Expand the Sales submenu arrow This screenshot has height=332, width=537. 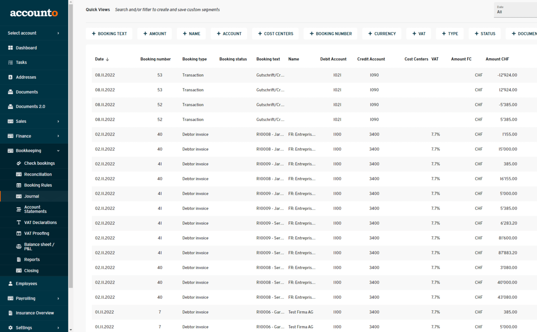click(x=58, y=121)
